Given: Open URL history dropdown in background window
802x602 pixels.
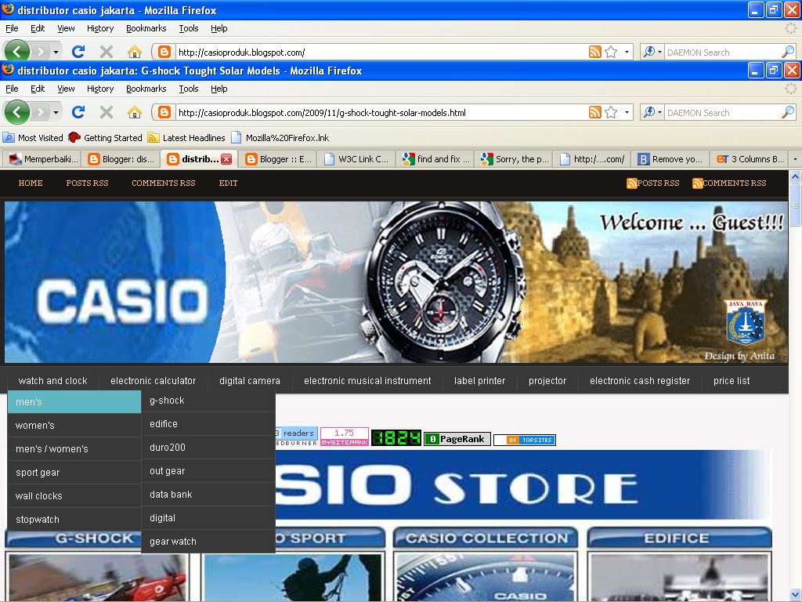Looking at the screenshot, I should point(627,52).
